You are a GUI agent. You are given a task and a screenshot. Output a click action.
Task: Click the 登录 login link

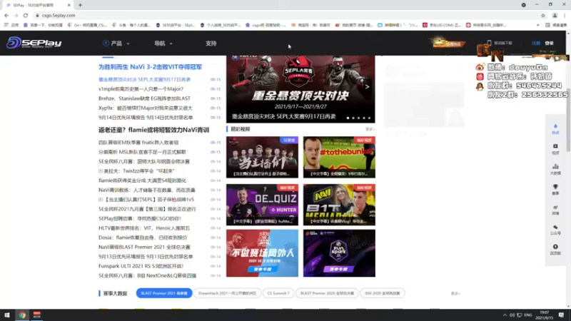[549, 43]
